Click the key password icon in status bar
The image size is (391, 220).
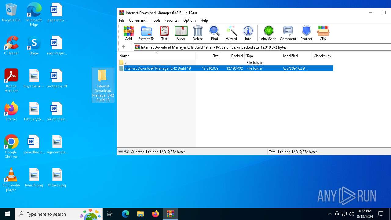(x=126, y=152)
